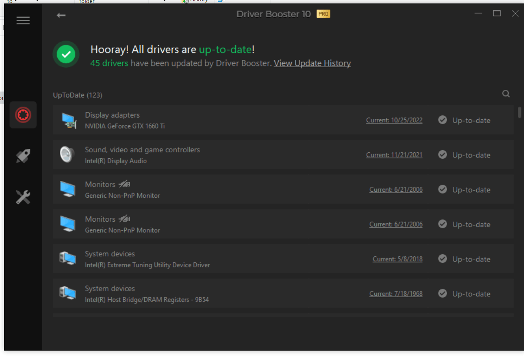Screen dimensions: 524x357
Task: Click the Host Bridge/DRAM Registers device icon
Action: pyautogui.click(x=67, y=293)
